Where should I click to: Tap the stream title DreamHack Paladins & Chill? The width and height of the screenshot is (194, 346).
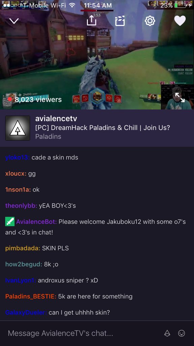pyautogui.click(x=103, y=127)
